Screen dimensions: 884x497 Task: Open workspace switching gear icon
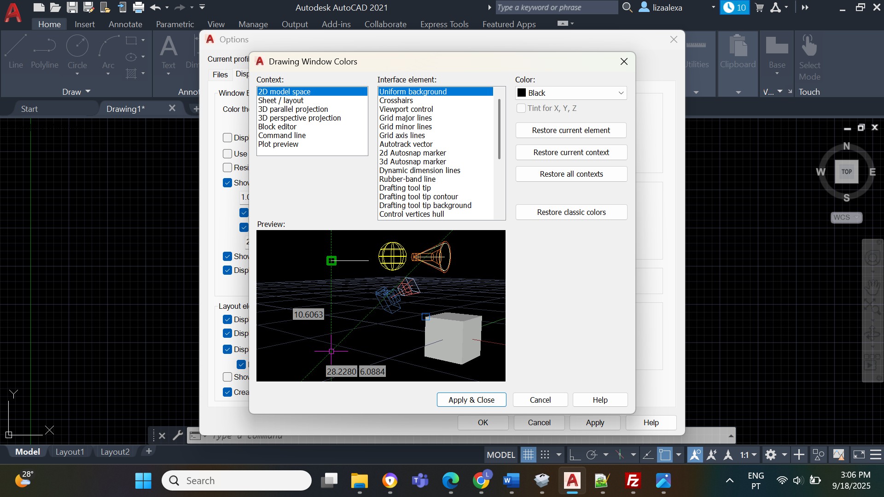771,455
